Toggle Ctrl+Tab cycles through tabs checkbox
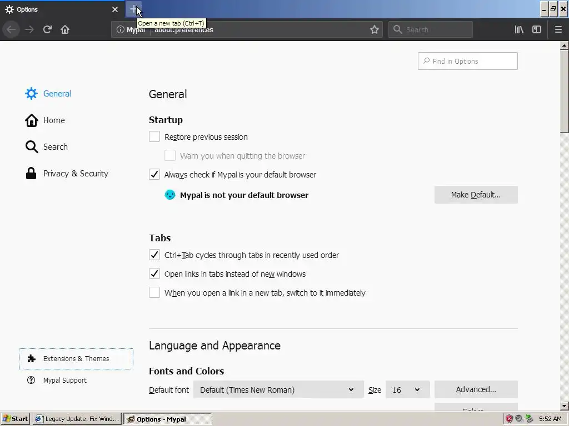The height and width of the screenshot is (426, 569). coord(154,255)
